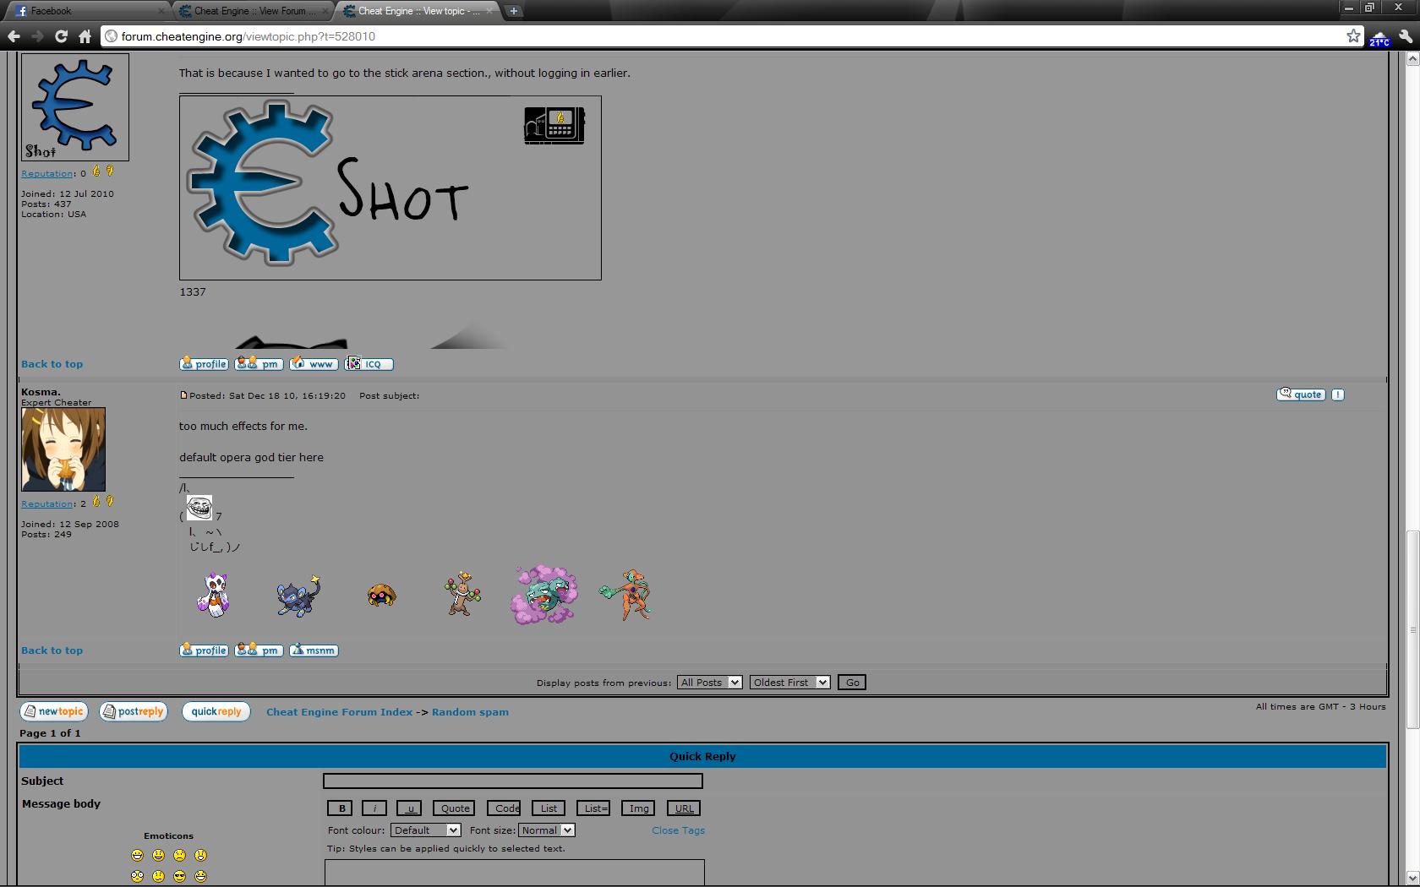This screenshot has height=887, width=1420.
Task: Open Kosma's msnm contact icon
Action: pyautogui.click(x=314, y=650)
